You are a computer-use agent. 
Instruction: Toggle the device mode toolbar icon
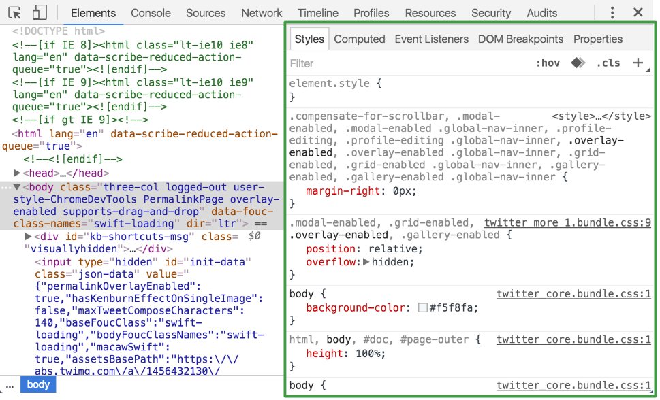point(40,13)
